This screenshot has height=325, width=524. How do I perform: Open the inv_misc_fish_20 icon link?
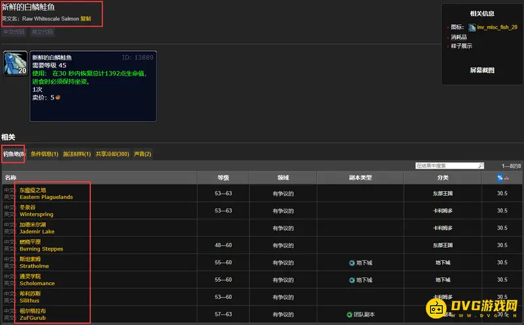click(497, 27)
